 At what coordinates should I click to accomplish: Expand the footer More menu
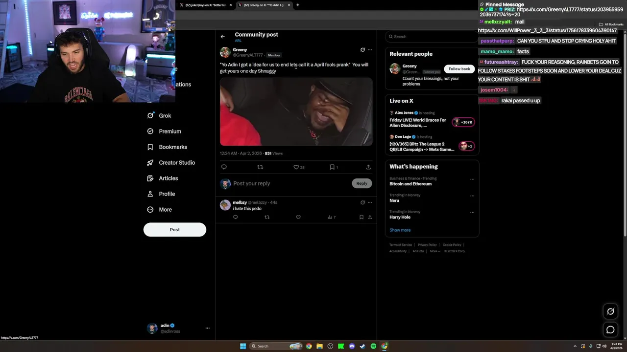(435, 251)
